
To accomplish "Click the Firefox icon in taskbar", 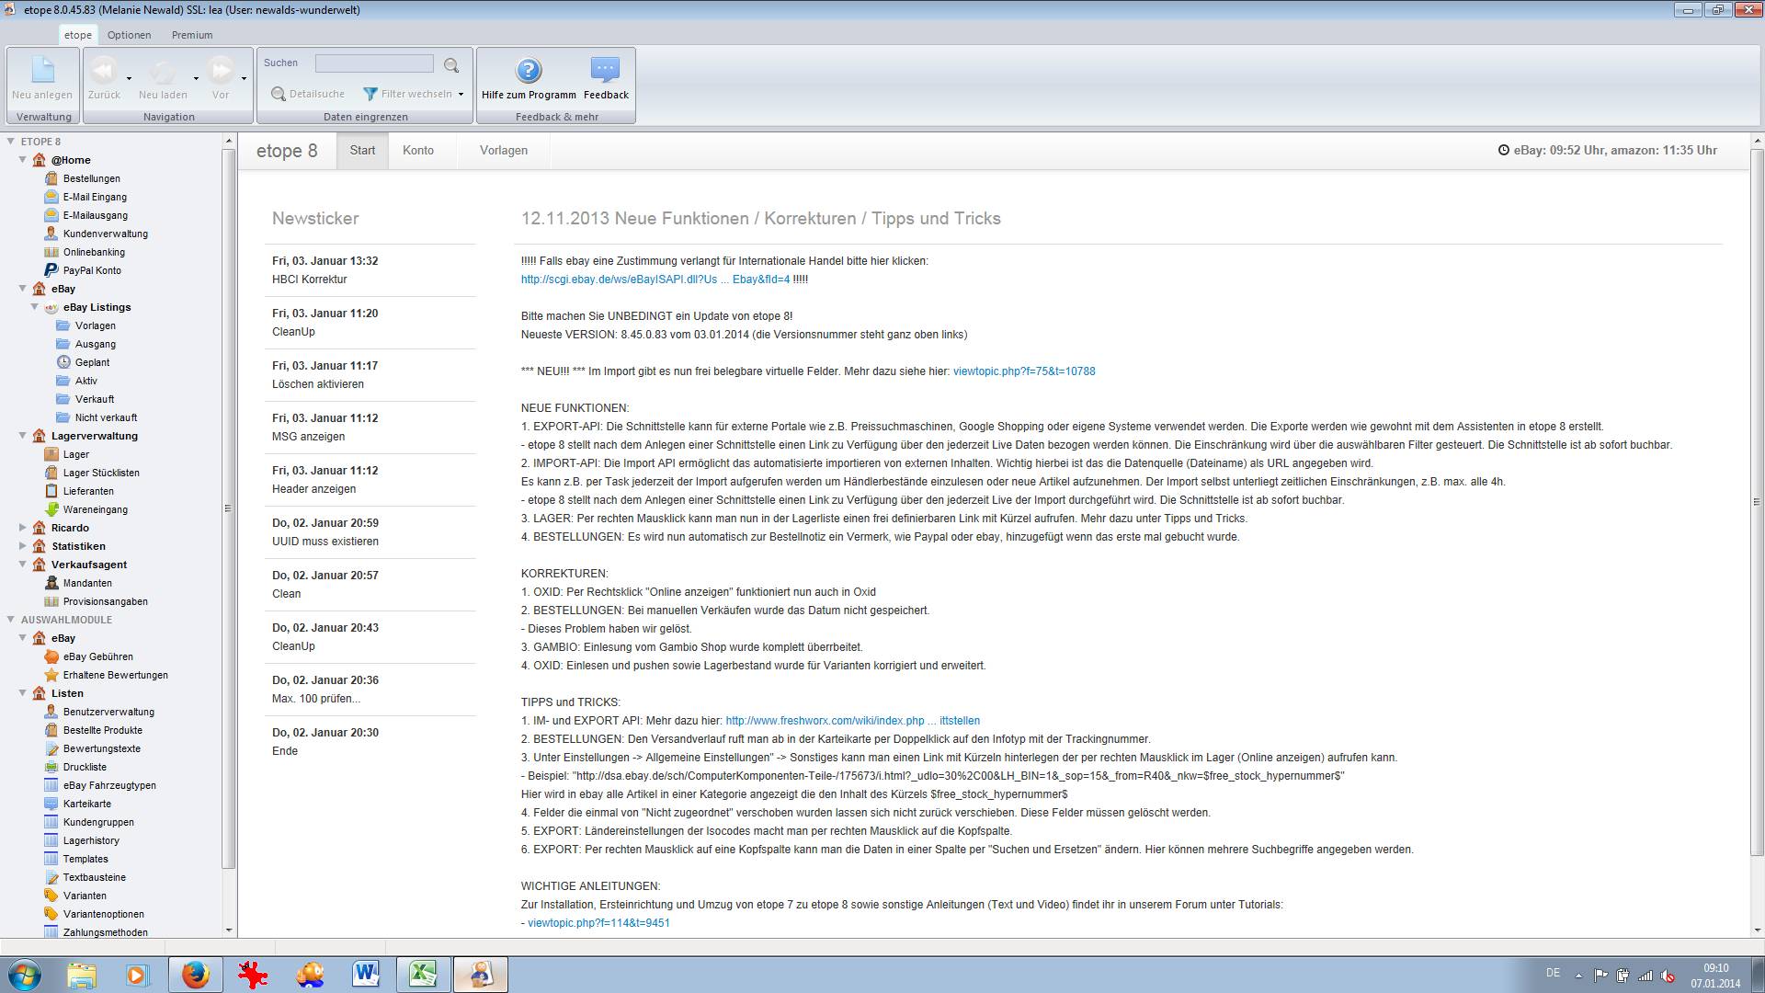I will tap(195, 975).
